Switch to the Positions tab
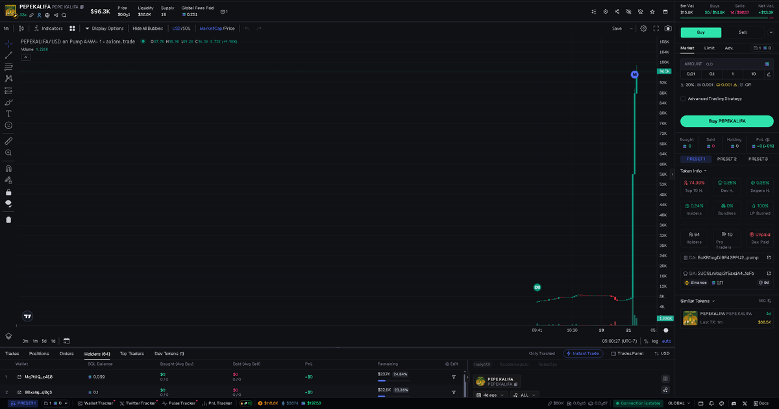The image size is (779, 409). pos(39,353)
